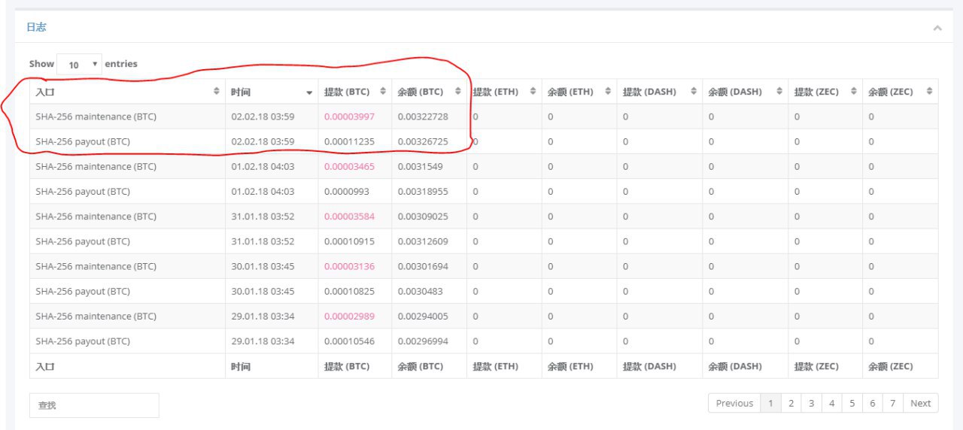
Task: Collapse the 日志 panel with chevron
Action: 937,28
